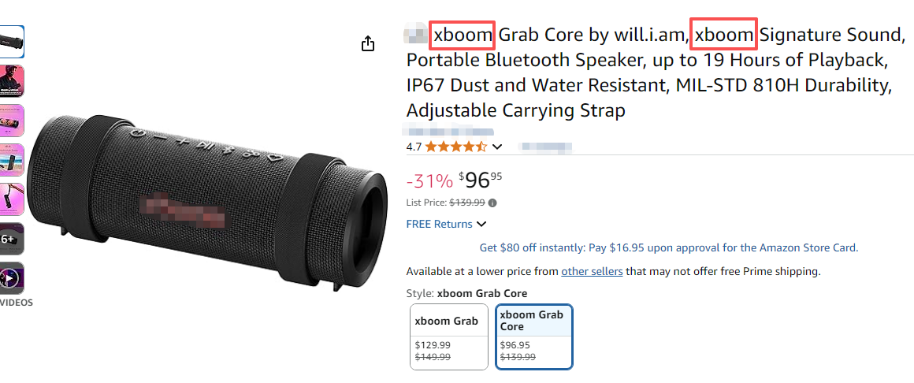Open the 'other sellers' link
The image size is (914, 383).
[x=592, y=272]
